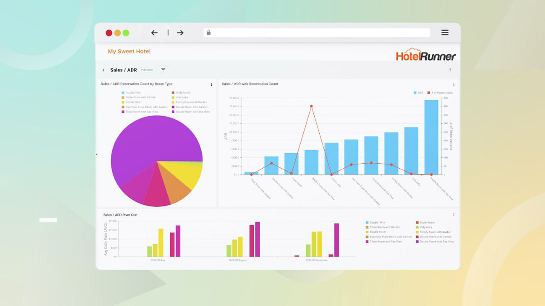Click the browser forward arrow
Viewport: 545px width, 306px height.
click(180, 33)
